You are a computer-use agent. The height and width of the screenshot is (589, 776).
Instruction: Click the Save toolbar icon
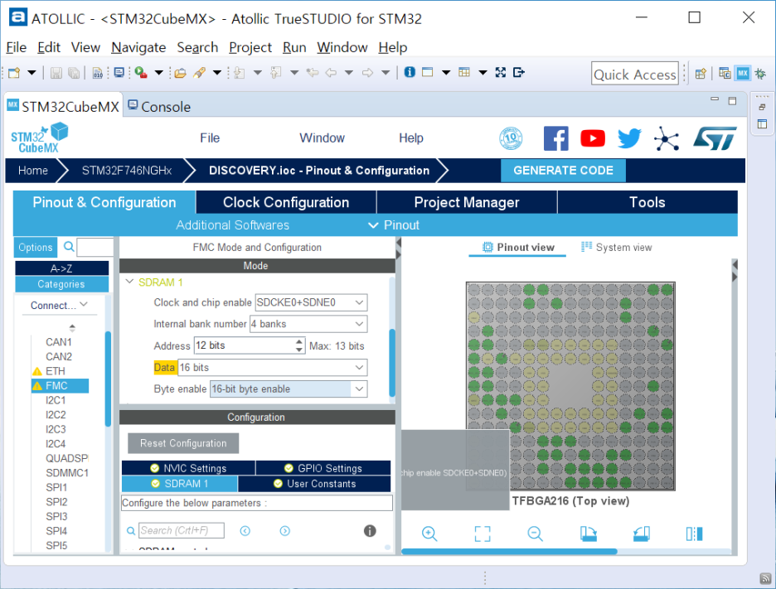[x=56, y=73]
